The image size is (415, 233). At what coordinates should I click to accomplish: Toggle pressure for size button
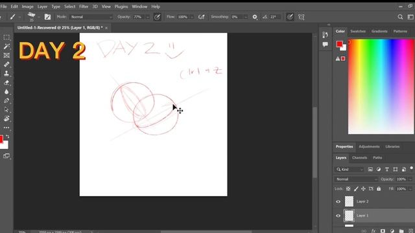(x=290, y=17)
